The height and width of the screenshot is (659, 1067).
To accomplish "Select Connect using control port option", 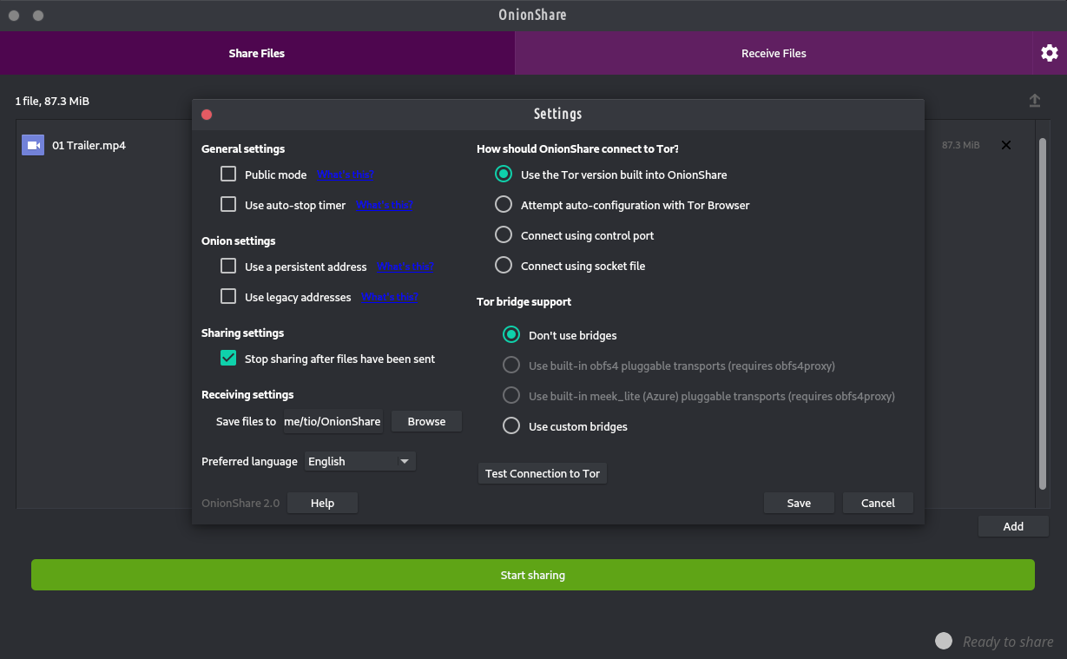I will [504, 235].
